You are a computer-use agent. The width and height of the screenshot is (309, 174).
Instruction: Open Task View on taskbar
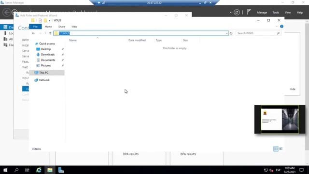[x=27, y=170]
